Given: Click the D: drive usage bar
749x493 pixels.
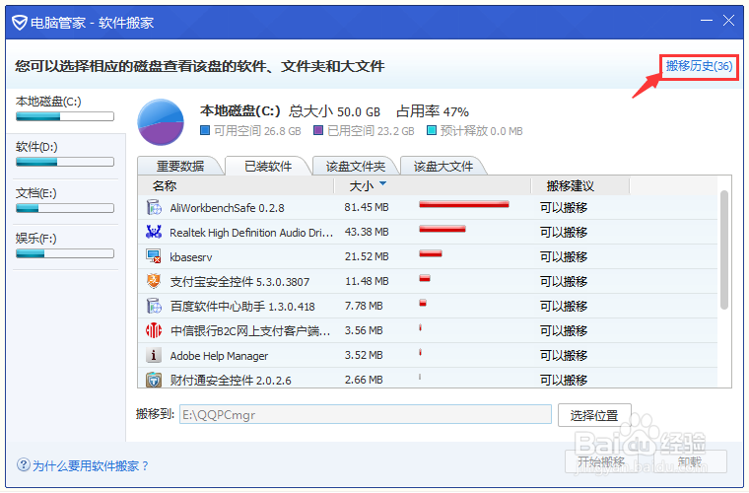Looking at the screenshot, I should pyautogui.click(x=65, y=162).
